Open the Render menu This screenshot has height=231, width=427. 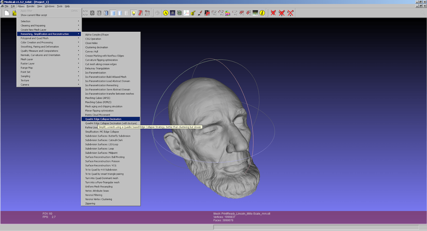click(x=30, y=6)
